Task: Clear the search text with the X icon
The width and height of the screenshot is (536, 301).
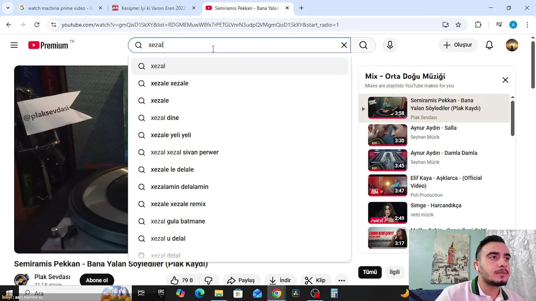Action: [344, 45]
